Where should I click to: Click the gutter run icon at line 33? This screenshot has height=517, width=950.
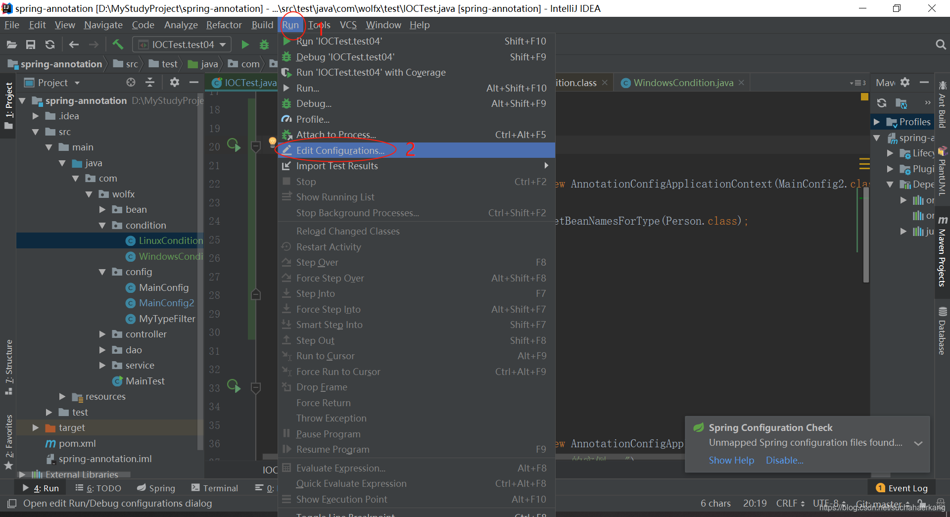[234, 386]
